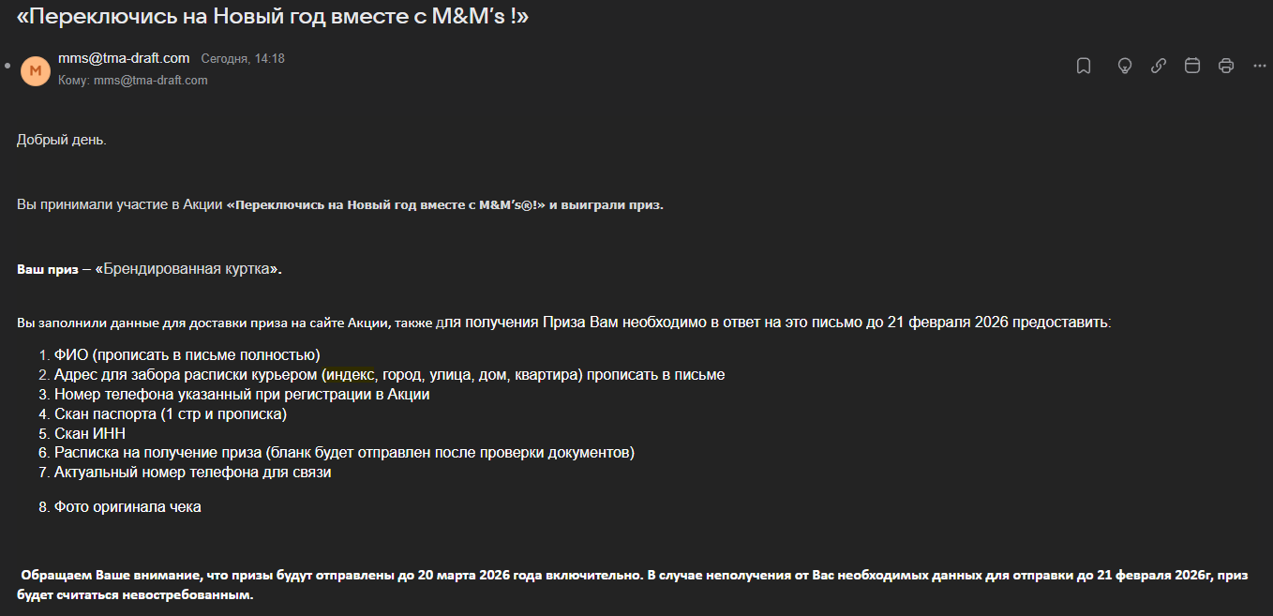Expand the recipient line "Кому: mms@tma-draft.com"
Viewport: 1273px width, 616px height.
point(133,81)
